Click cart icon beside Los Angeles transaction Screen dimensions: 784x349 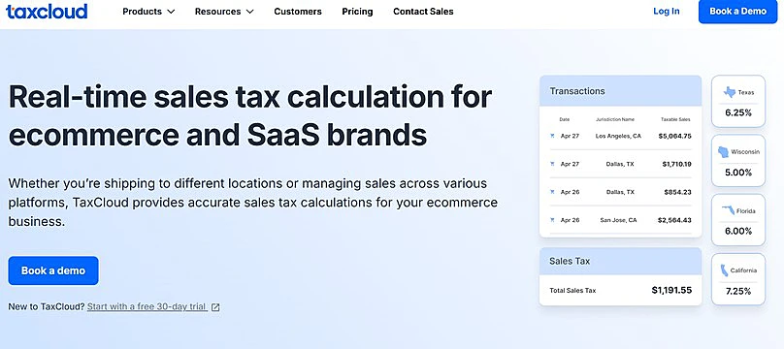[552, 136]
